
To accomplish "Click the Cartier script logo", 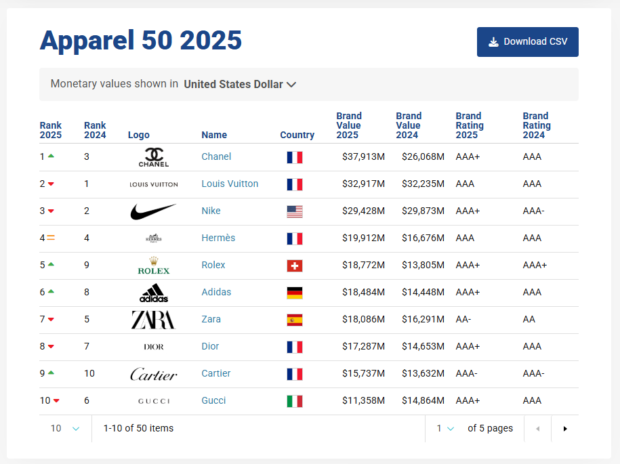I will (x=154, y=374).
